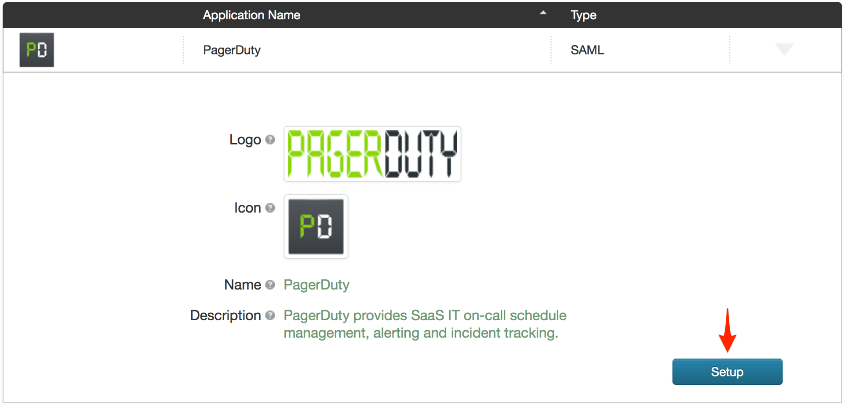Click the Name field label

pos(243,285)
